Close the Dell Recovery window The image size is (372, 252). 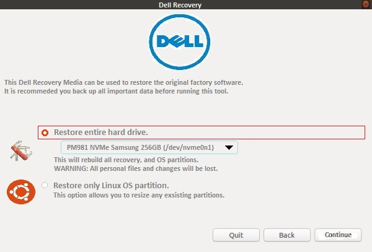(367, 4)
